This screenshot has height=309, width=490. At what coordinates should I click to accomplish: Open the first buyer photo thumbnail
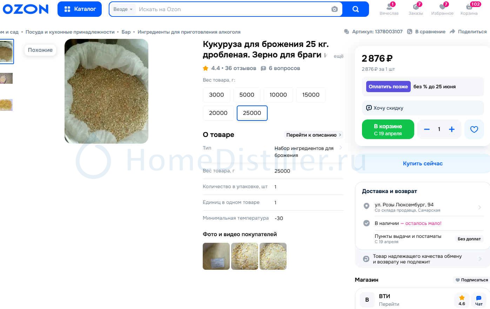tap(216, 256)
